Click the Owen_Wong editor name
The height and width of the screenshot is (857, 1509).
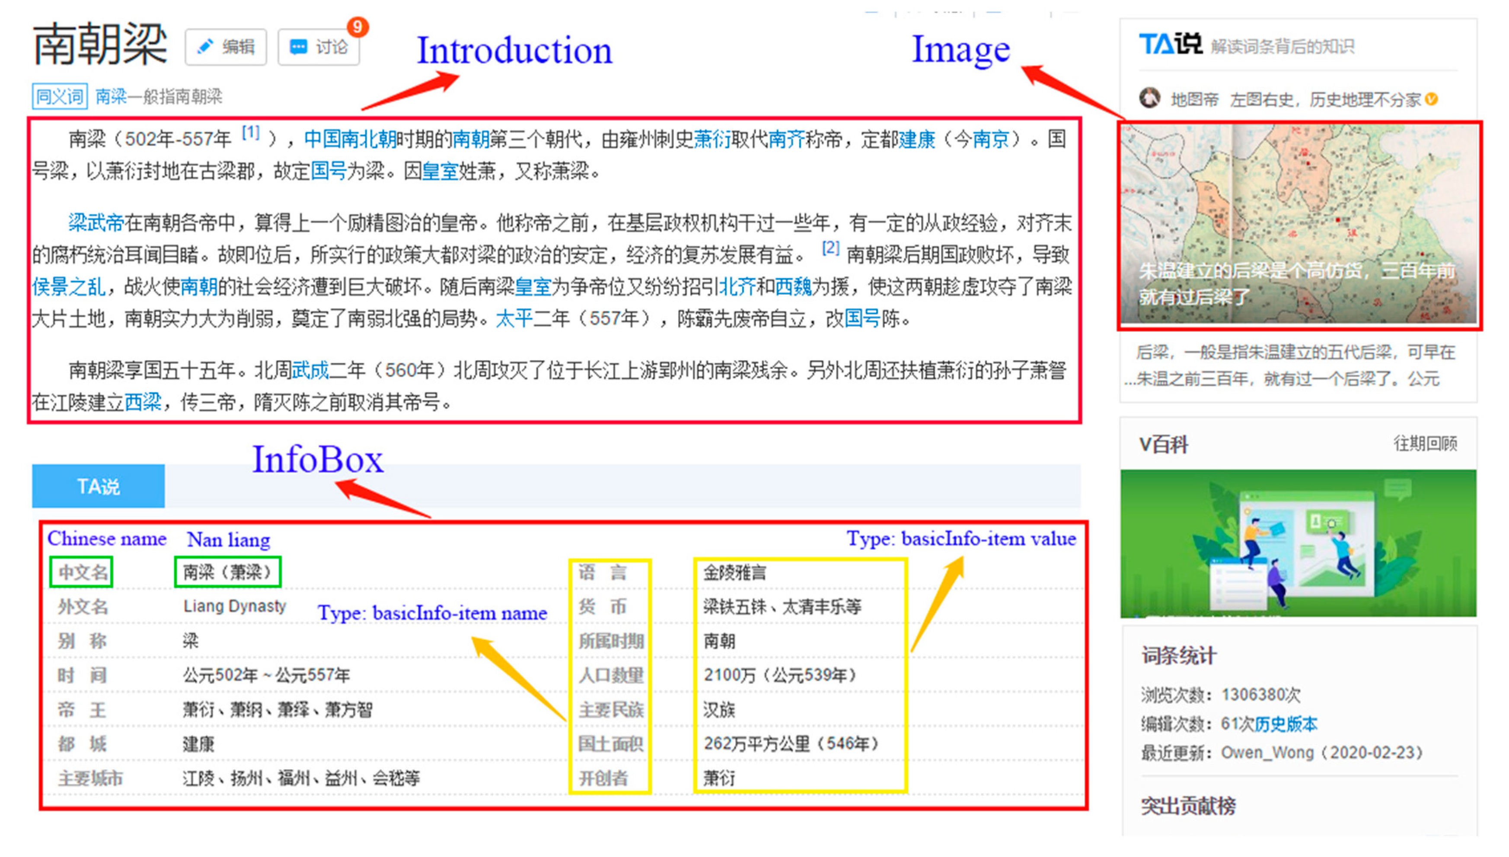click(x=1267, y=753)
